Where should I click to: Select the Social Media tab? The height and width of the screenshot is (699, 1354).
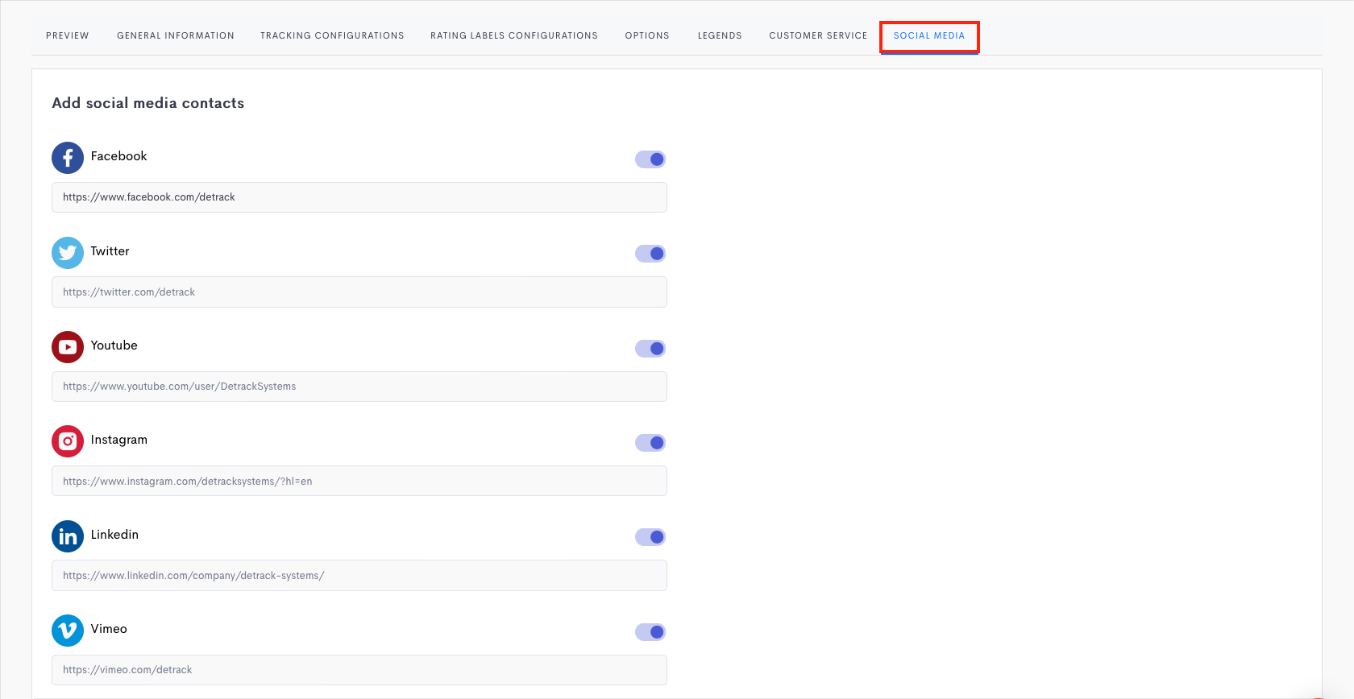tap(929, 35)
